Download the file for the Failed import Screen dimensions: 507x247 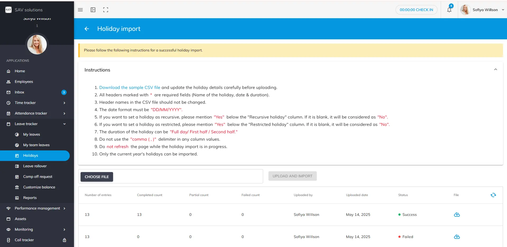pos(457,237)
